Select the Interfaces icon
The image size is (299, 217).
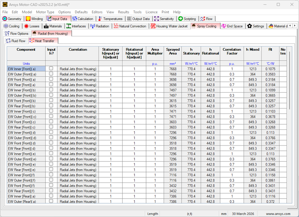tap(69, 26)
